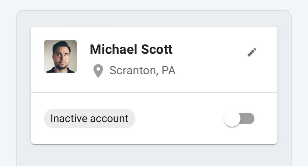The image size is (308, 166).
Task: Click the page background above the gray panel
Action: coord(154,5)
